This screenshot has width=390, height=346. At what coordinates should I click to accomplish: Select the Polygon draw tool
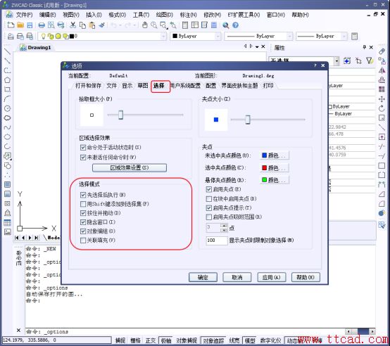coord(8,80)
